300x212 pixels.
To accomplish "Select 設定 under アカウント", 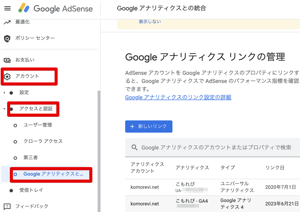I will coord(24,93).
